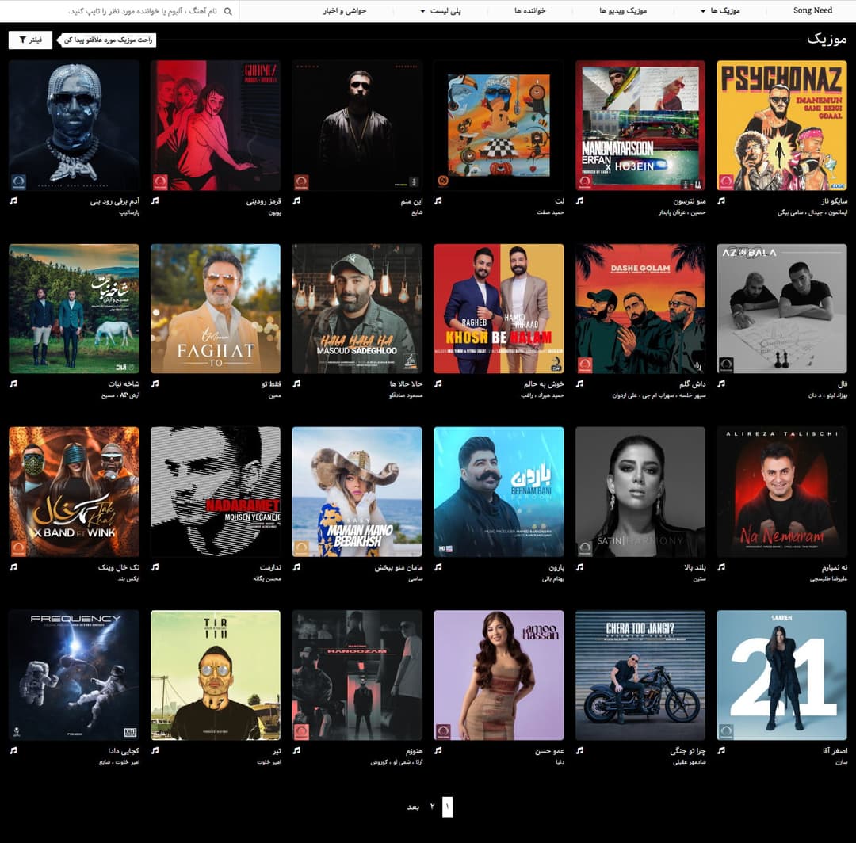Open the فیلتر filter button

point(31,40)
